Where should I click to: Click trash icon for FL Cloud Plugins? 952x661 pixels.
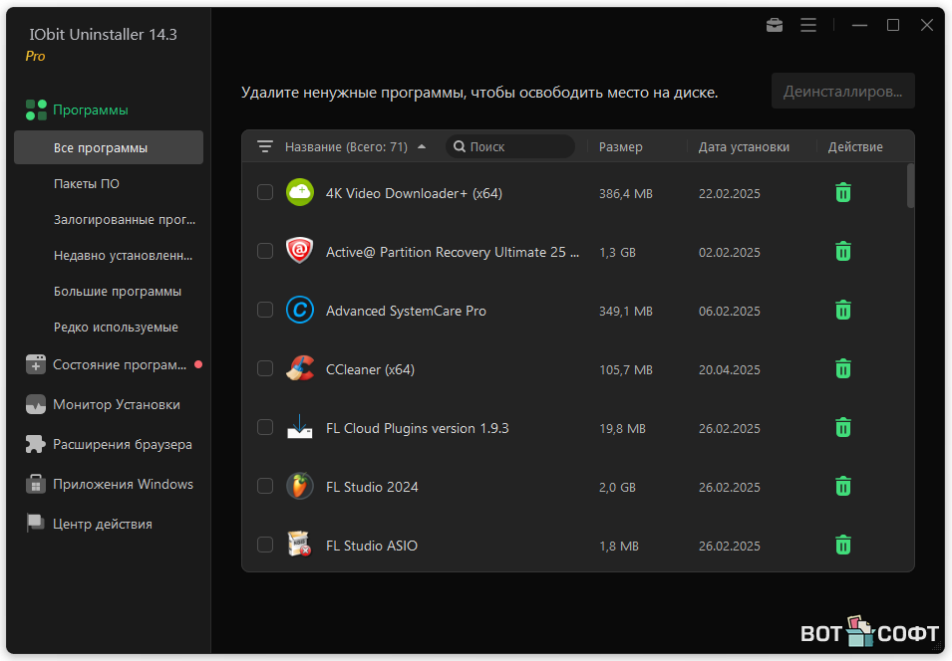[x=842, y=427]
